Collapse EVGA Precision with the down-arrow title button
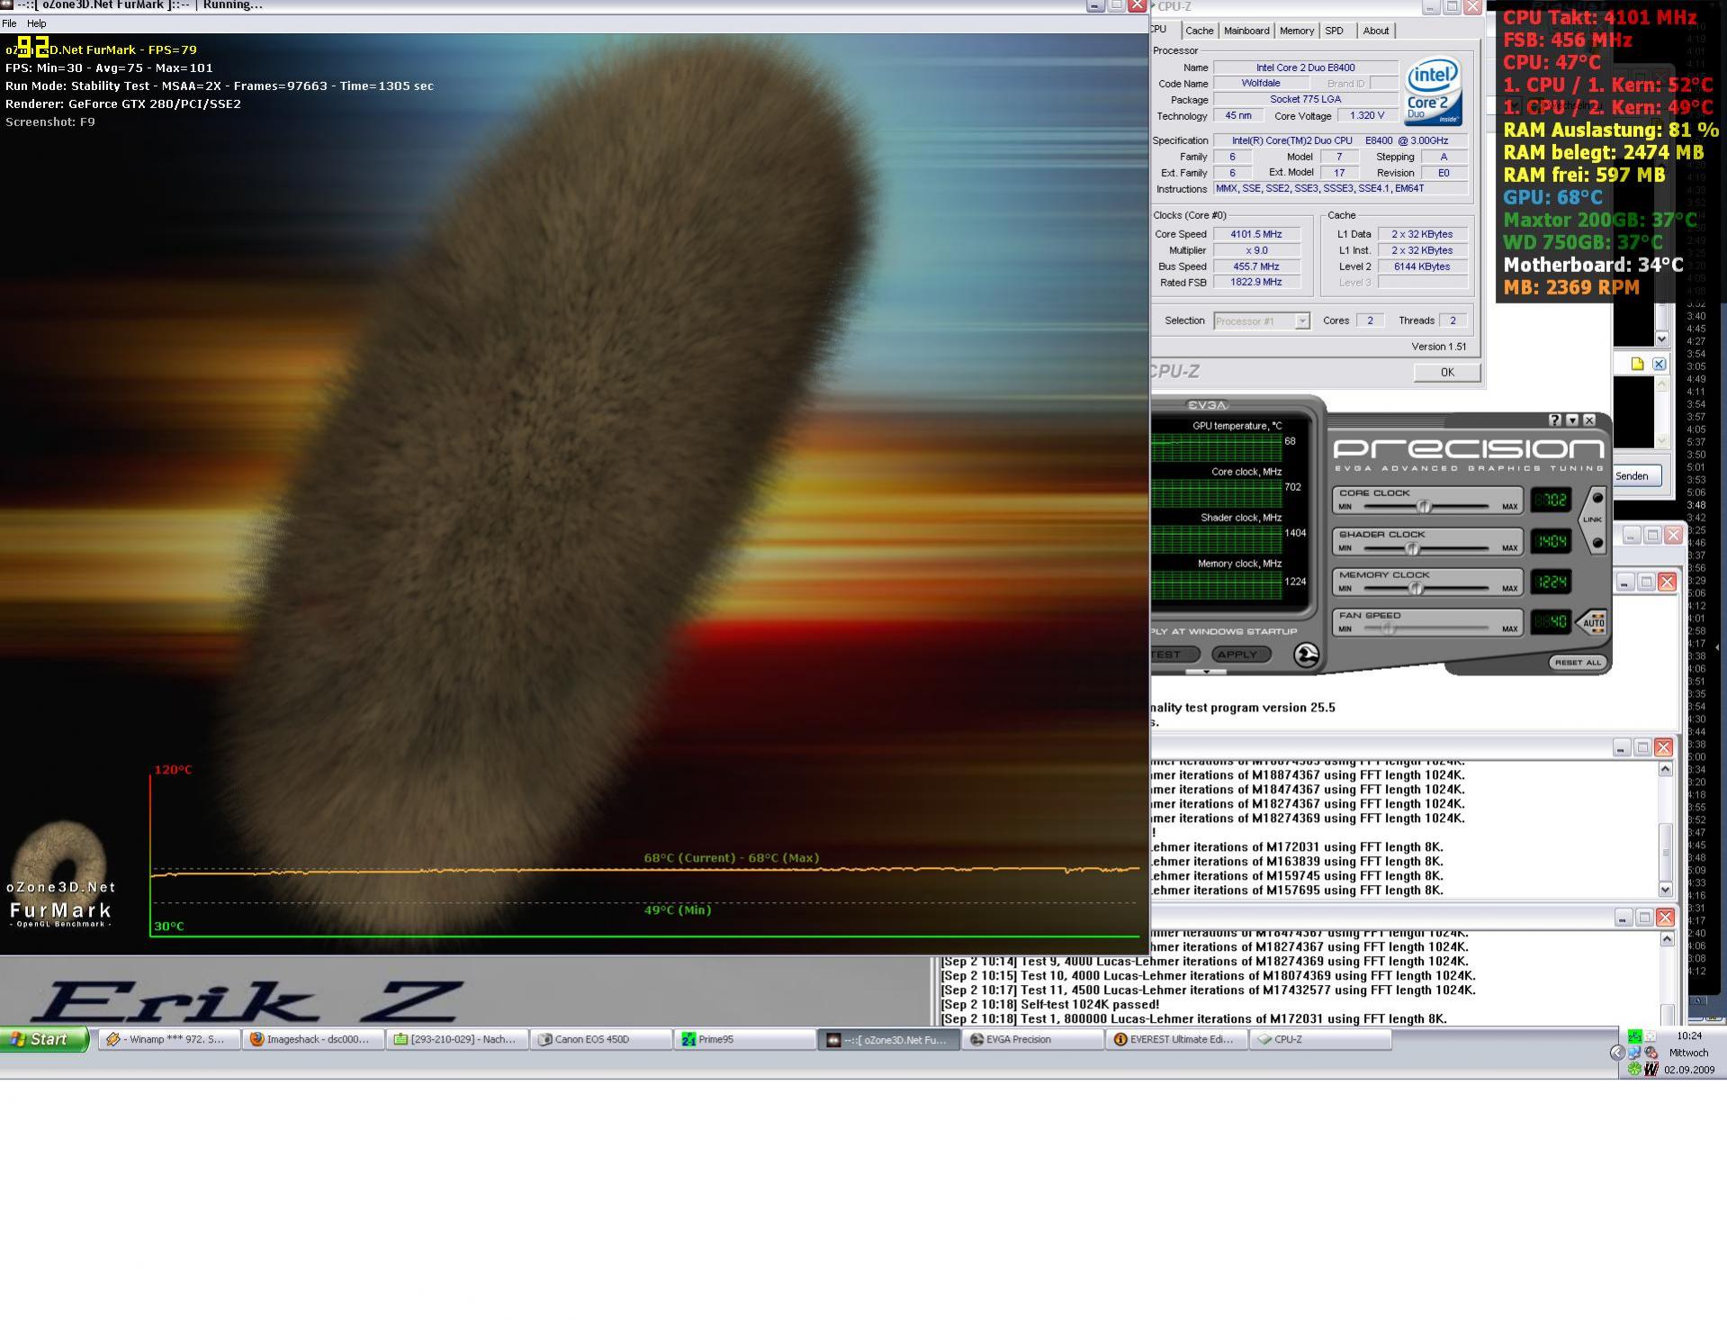The image size is (1727, 1320). [x=1572, y=420]
